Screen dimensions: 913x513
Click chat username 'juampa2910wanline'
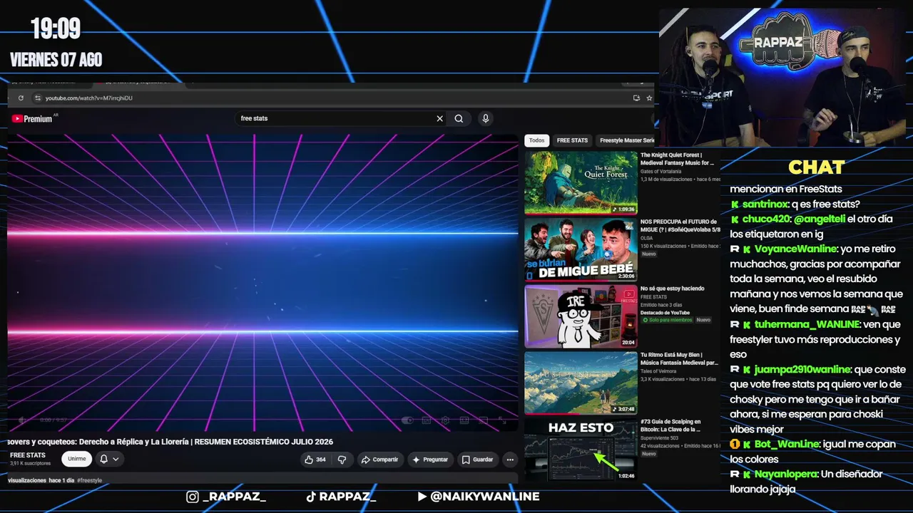point(802,370)
